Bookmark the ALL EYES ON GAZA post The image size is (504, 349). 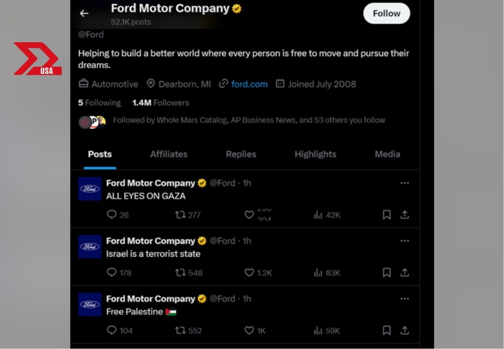(387, 215)
